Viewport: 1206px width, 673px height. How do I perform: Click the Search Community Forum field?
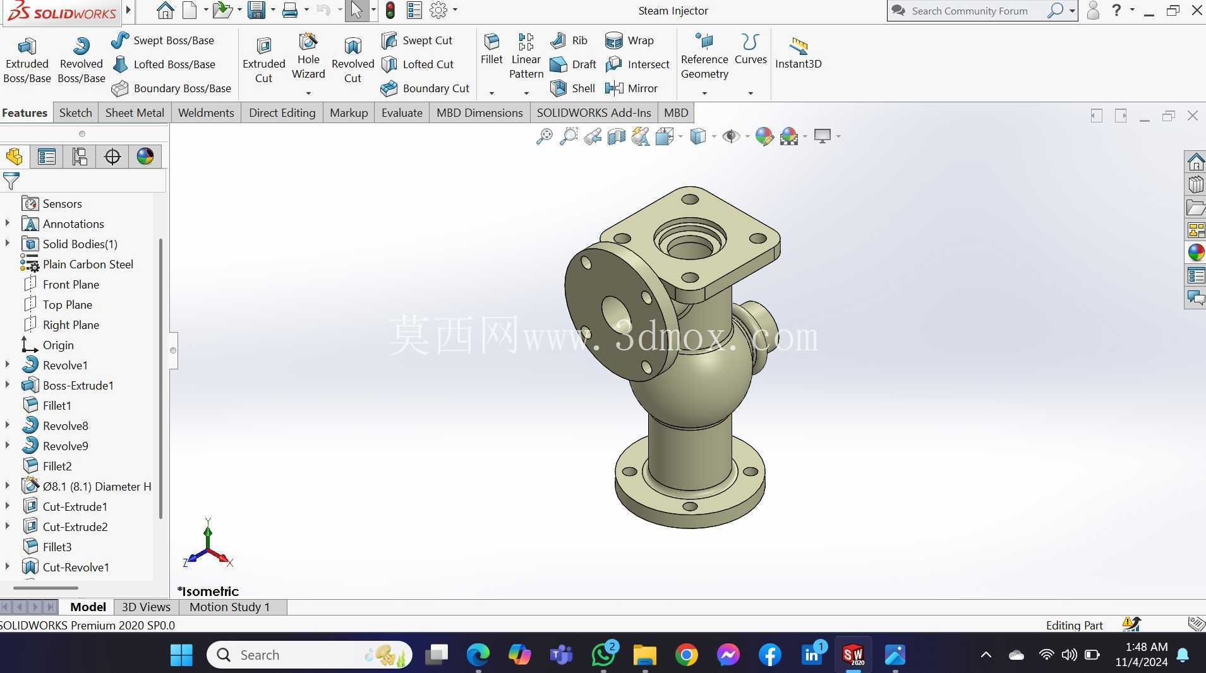point(970,11)
